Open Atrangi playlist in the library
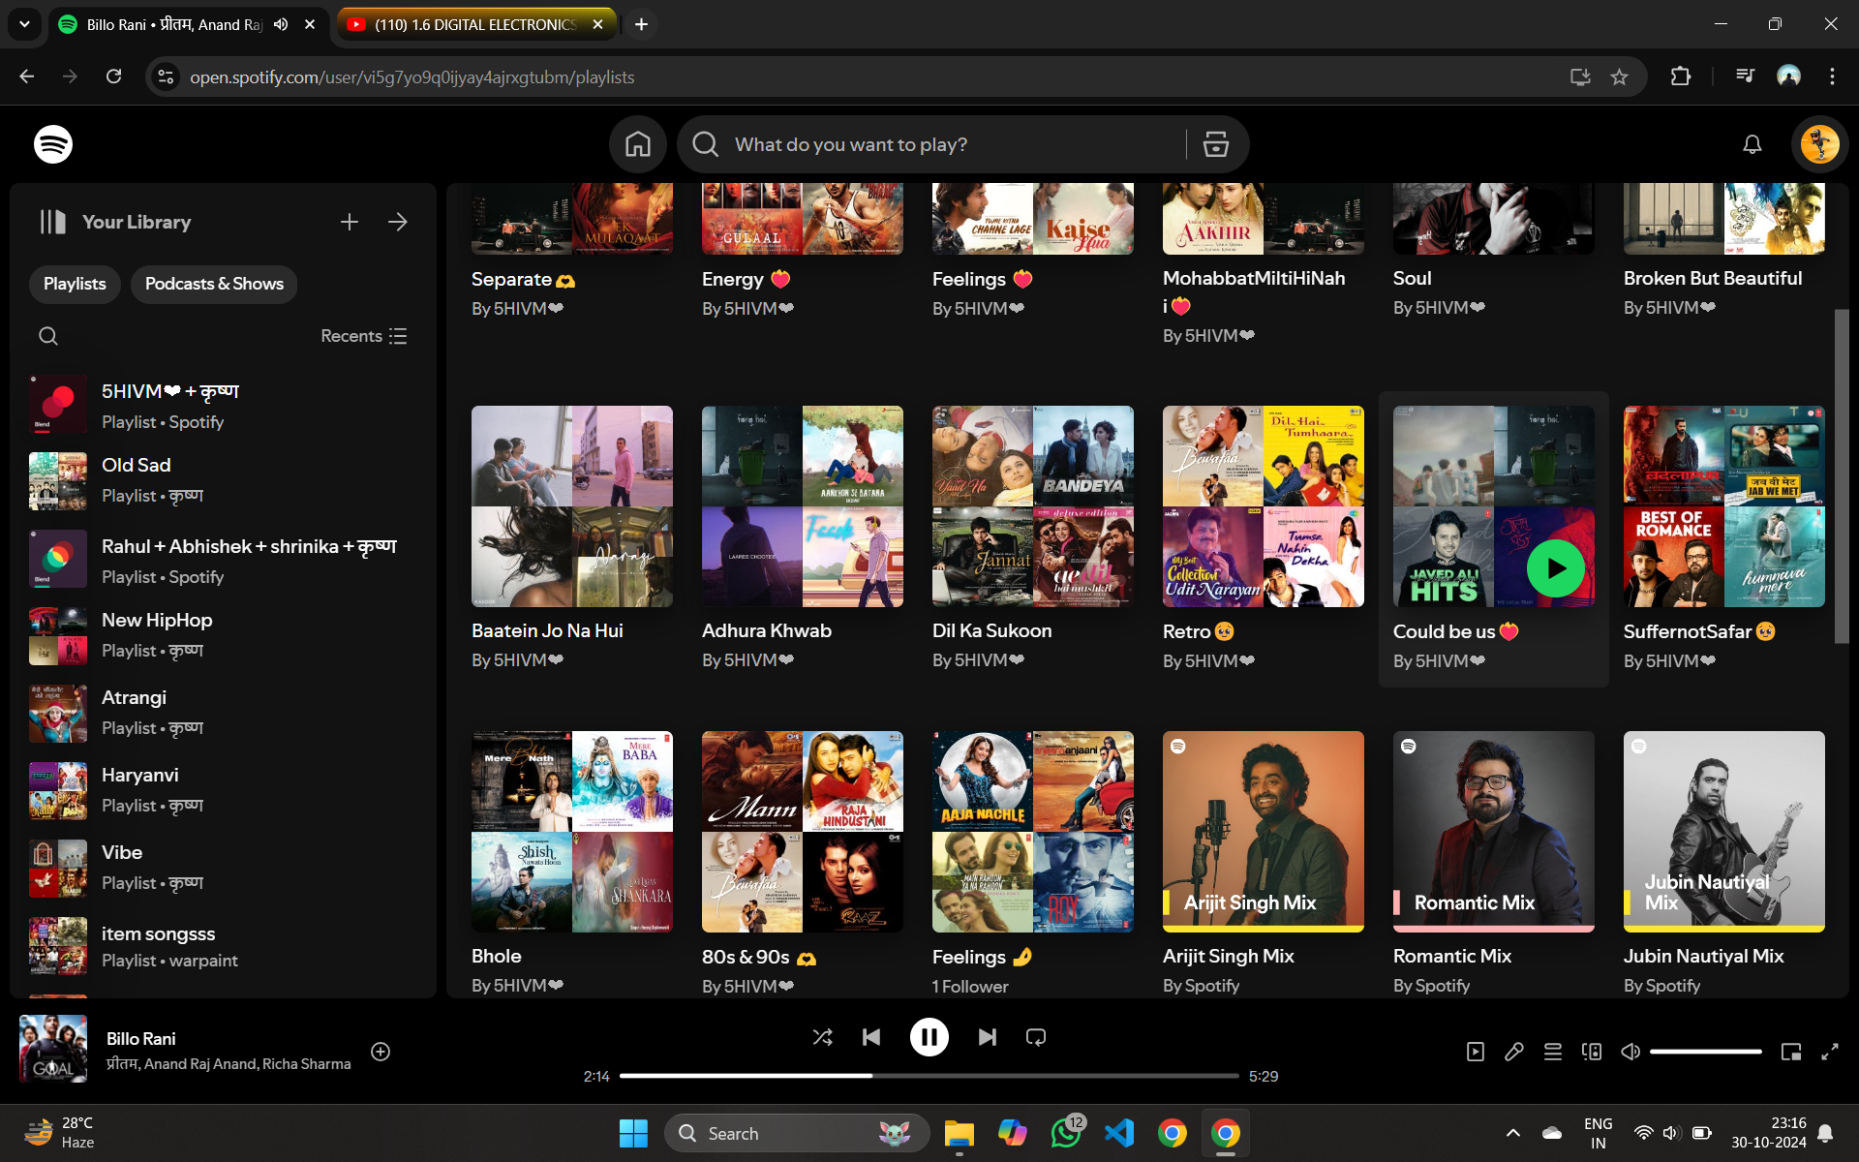 tap(223, 713)
